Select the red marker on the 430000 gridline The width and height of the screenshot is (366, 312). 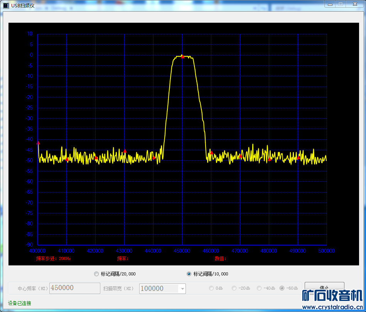coord(125,151)
